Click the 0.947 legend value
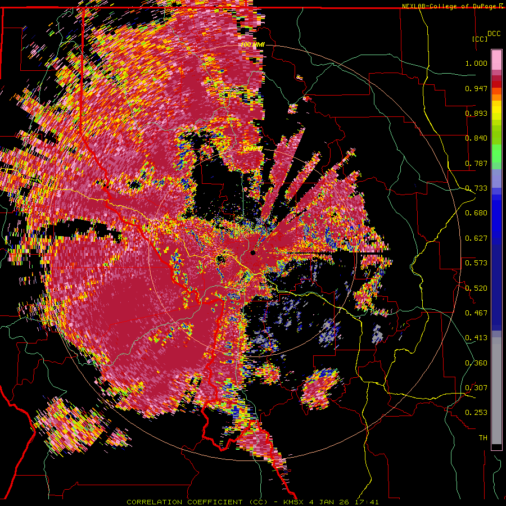This screenshot has height=506, width=506. 476,88
